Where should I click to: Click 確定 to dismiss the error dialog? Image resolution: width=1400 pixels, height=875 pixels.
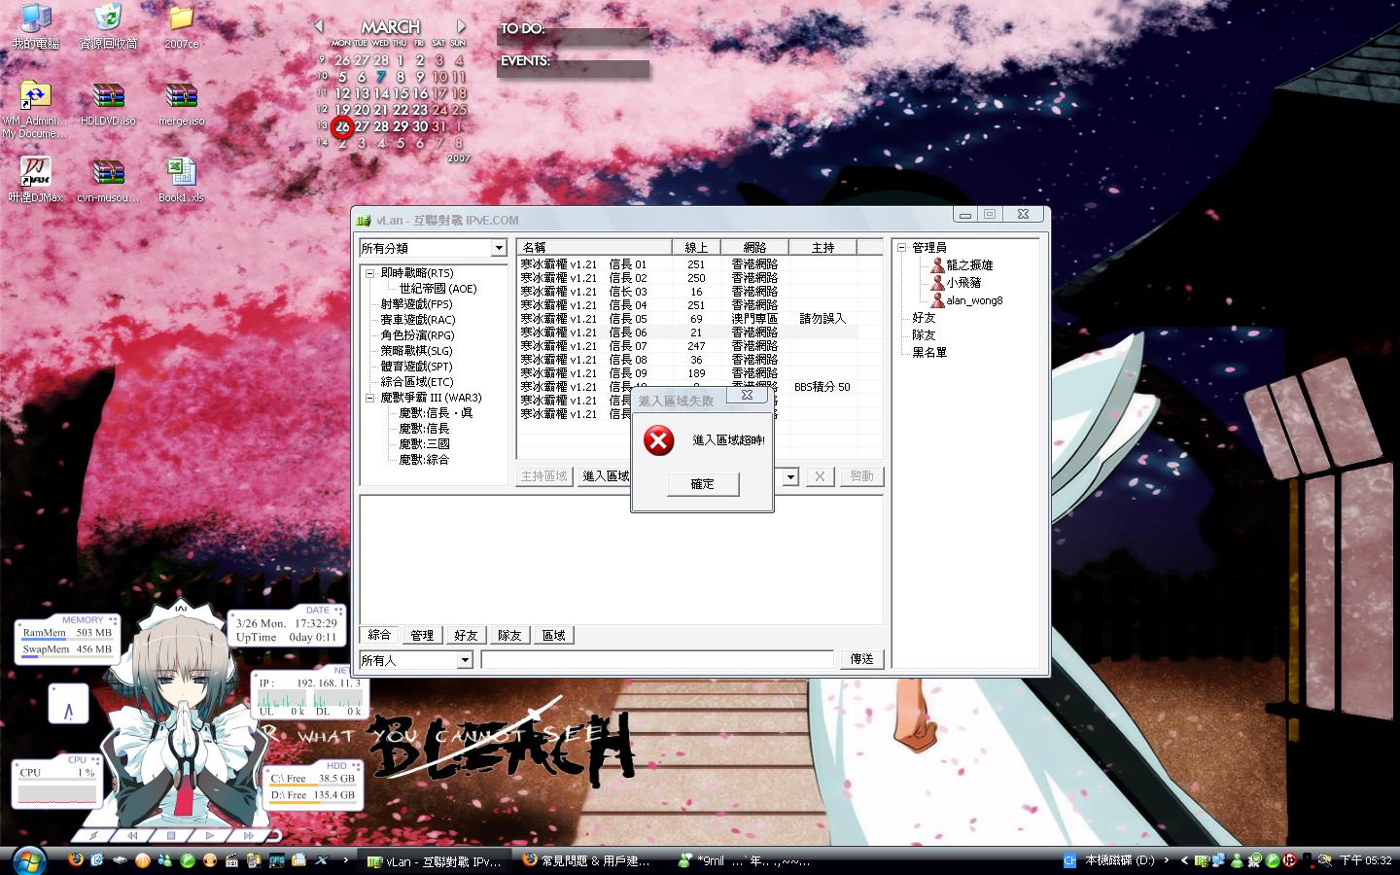702,484
